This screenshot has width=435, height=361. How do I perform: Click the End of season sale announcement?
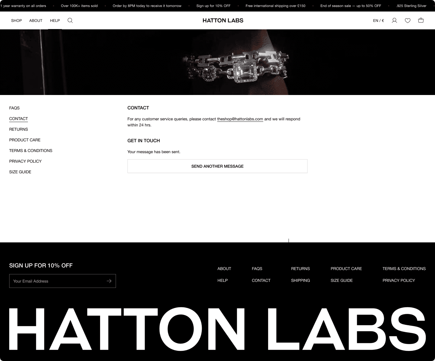click(351, 6)
